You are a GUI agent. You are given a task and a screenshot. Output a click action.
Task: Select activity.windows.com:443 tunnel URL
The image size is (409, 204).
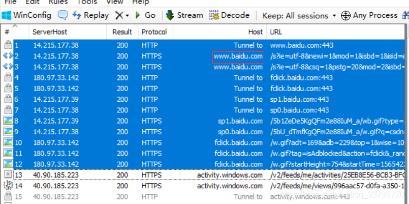click(309, 197)
